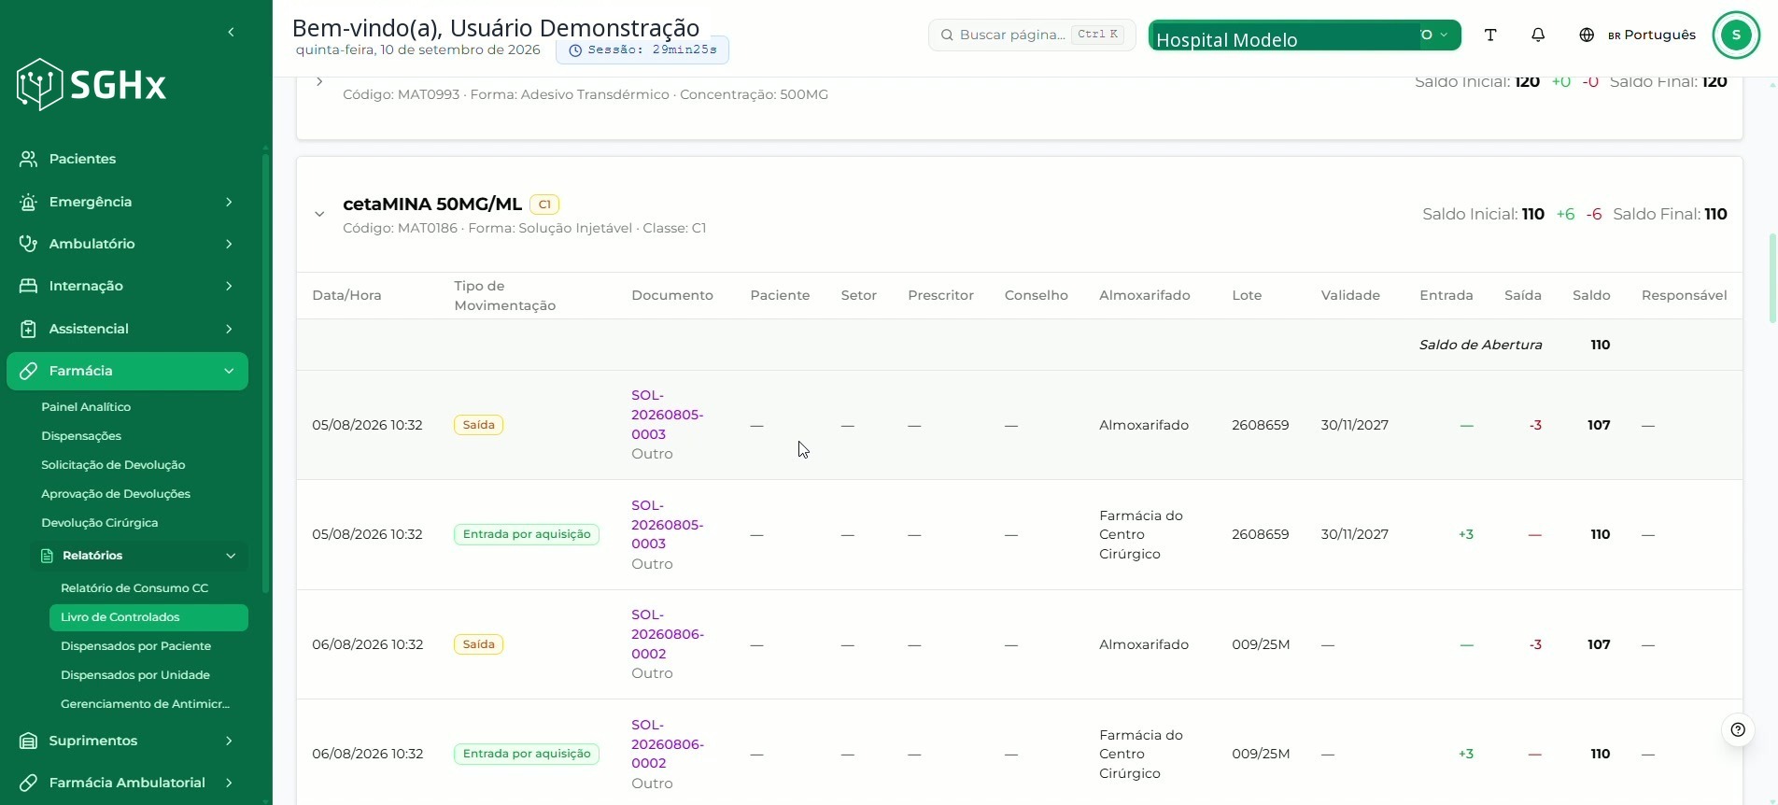The height and width of the screenshot is (805, 1778).
Task: Expand the Ambulatório menu
Action: (x=229, y=244)
